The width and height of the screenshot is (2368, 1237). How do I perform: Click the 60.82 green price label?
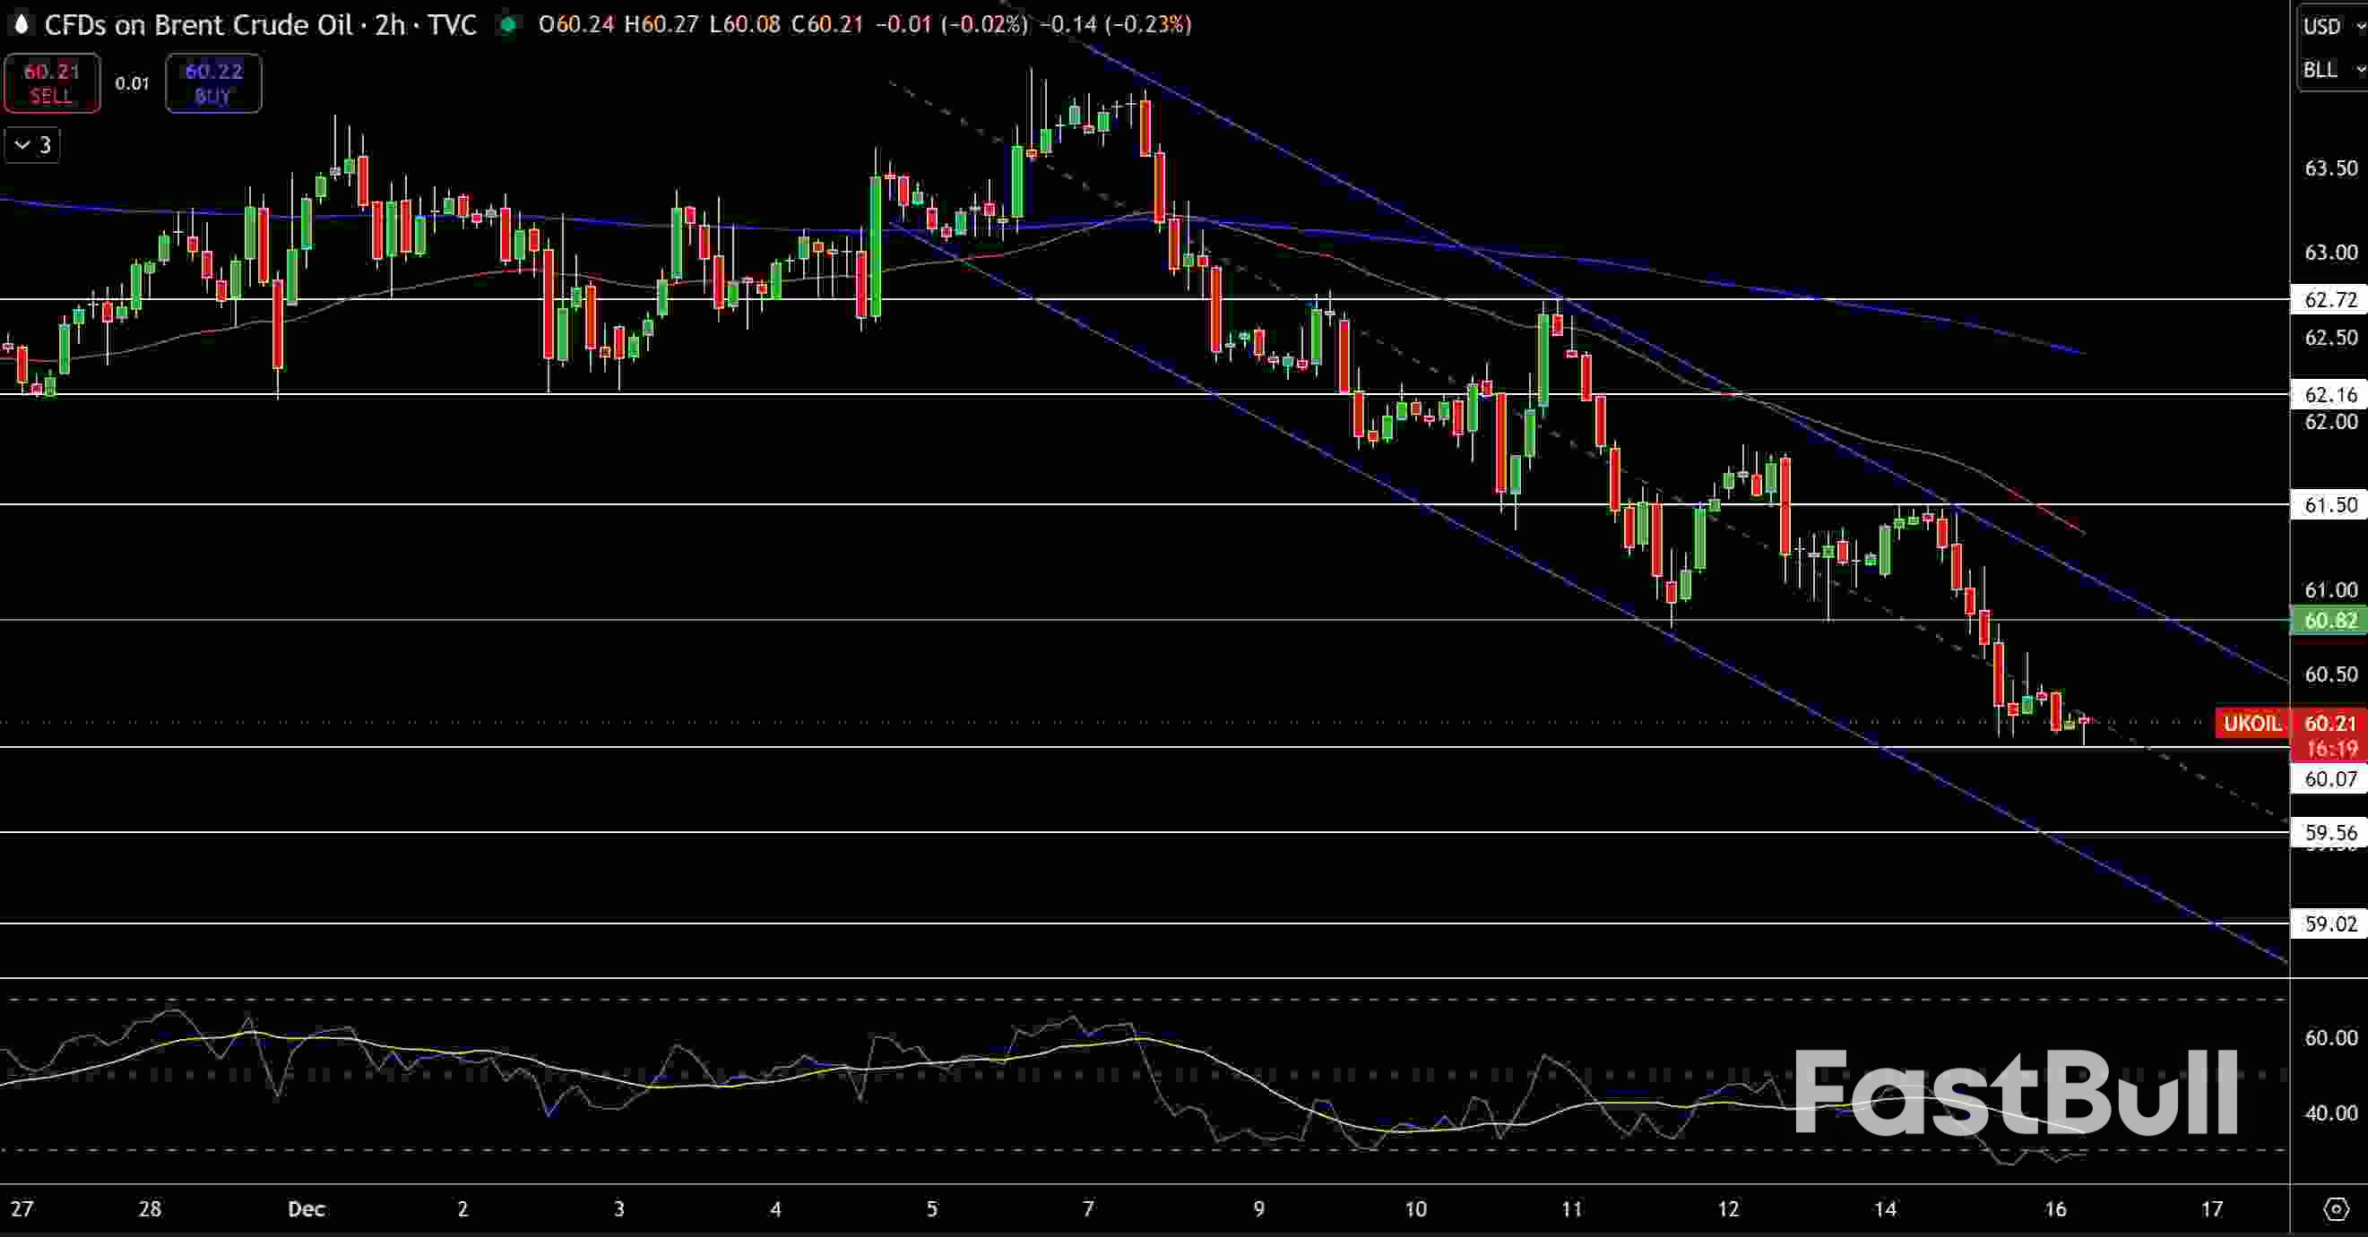pyautogui.click(x=2332, y=621)
